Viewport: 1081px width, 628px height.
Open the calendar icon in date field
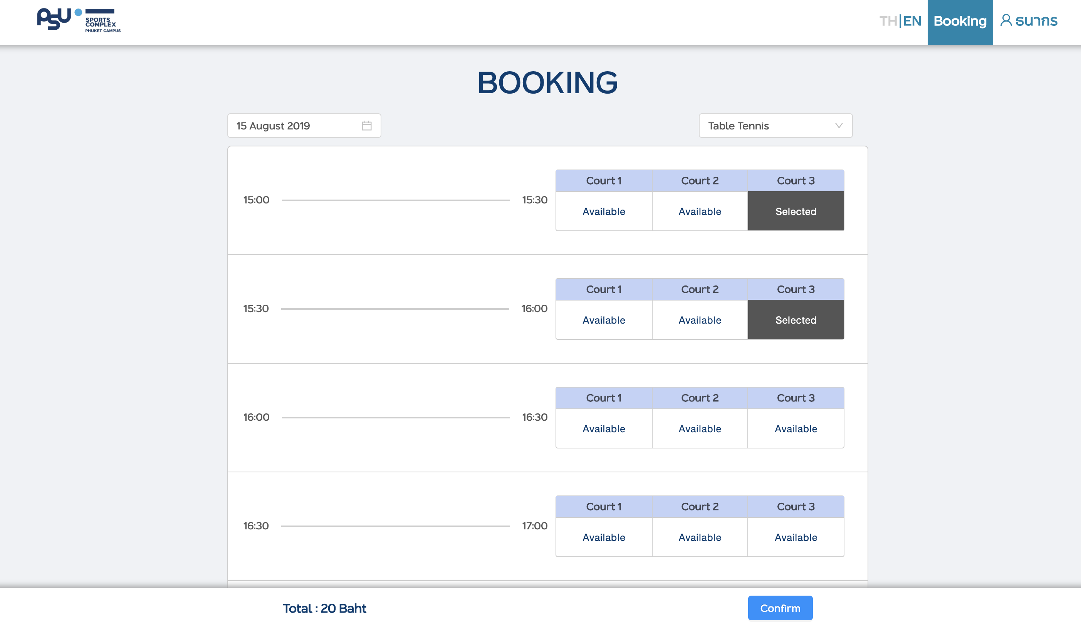tap(366, 126)
